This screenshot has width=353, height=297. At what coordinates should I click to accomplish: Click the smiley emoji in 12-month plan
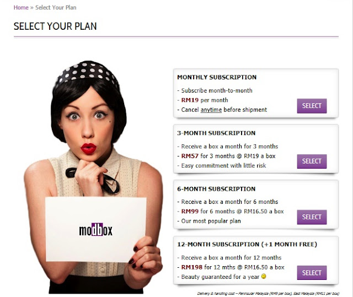click(264, 276)
